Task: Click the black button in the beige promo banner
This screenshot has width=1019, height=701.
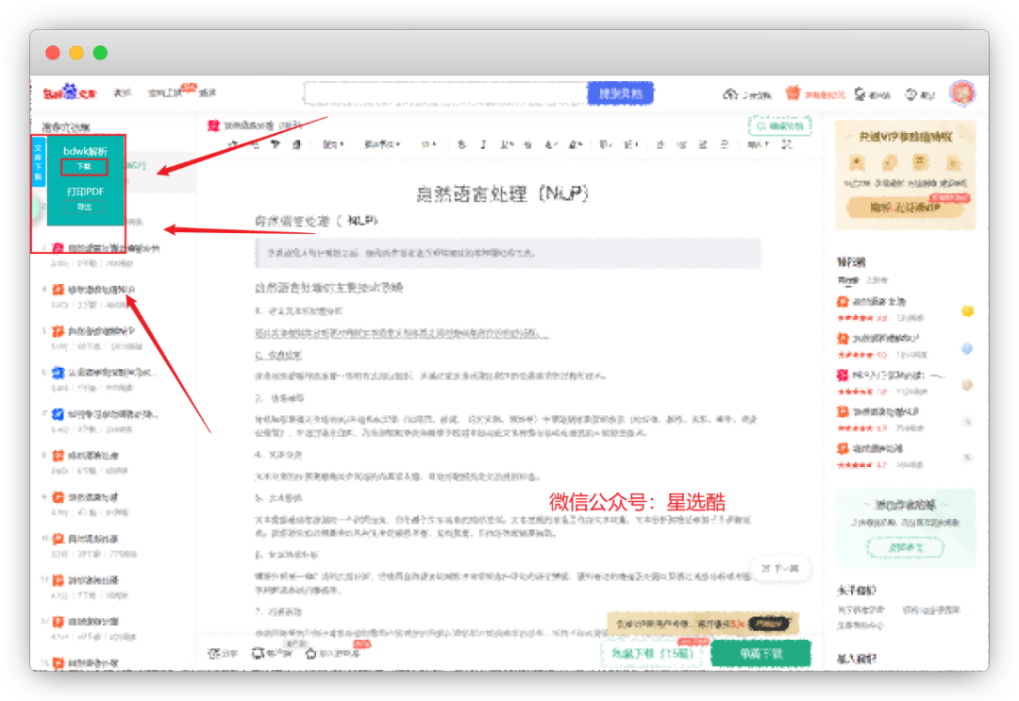Action: pyautogui.click(x=770, y=624)
